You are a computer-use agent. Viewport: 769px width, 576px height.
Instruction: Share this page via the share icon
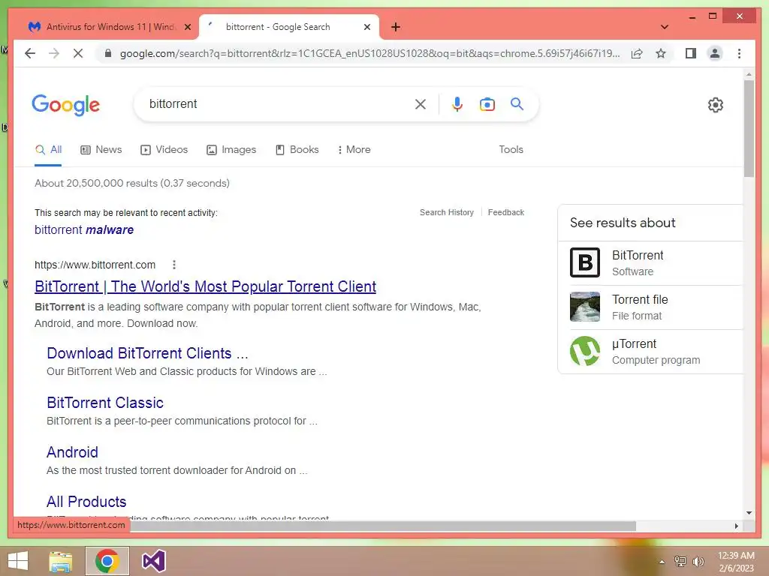pyautogui.click(x=637, y=53)
